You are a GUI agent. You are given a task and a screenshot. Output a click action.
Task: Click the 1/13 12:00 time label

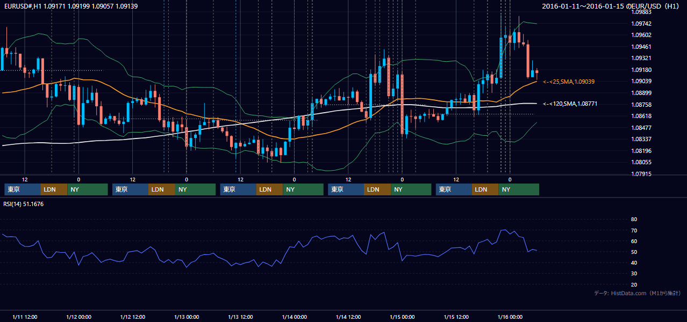click(241, 317)
